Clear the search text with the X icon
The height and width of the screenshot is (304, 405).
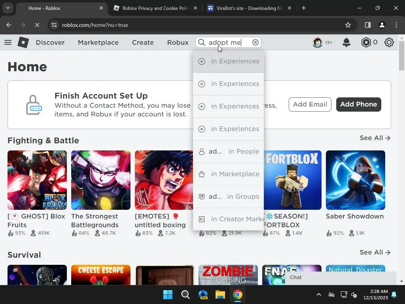click(x=255, y=42)
